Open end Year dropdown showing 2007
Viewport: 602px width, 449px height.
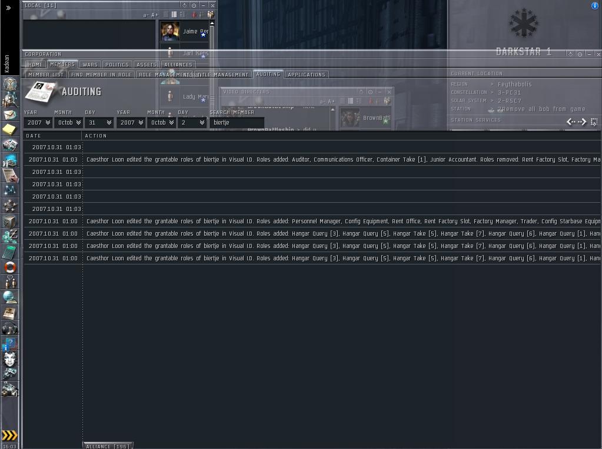coord(131,123)
